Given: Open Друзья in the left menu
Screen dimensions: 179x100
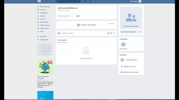Looking at the screenshot, I should point(43,16).
